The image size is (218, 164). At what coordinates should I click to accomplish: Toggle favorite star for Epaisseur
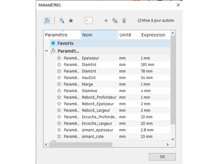(59, 58)
